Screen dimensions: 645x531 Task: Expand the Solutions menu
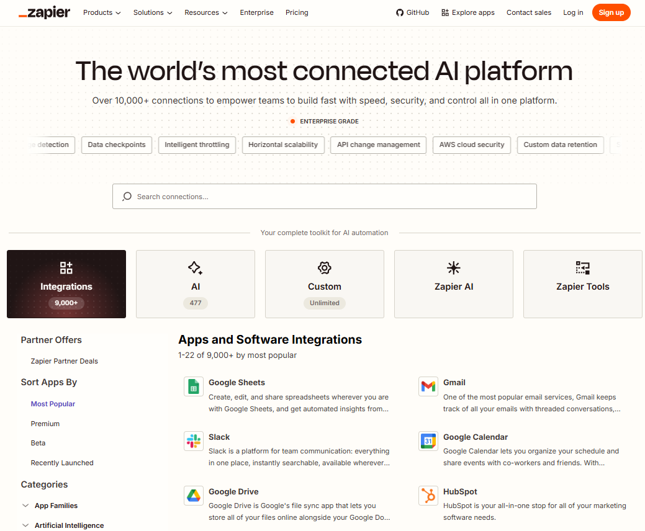click(153, 13)
